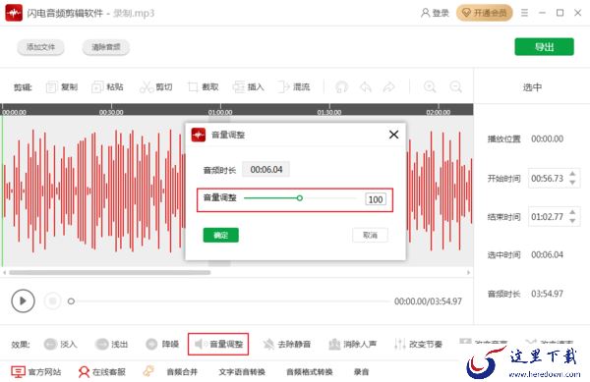
Task: Apply the 淡出 (fade out) effect
Action: (x=112, y=344)
